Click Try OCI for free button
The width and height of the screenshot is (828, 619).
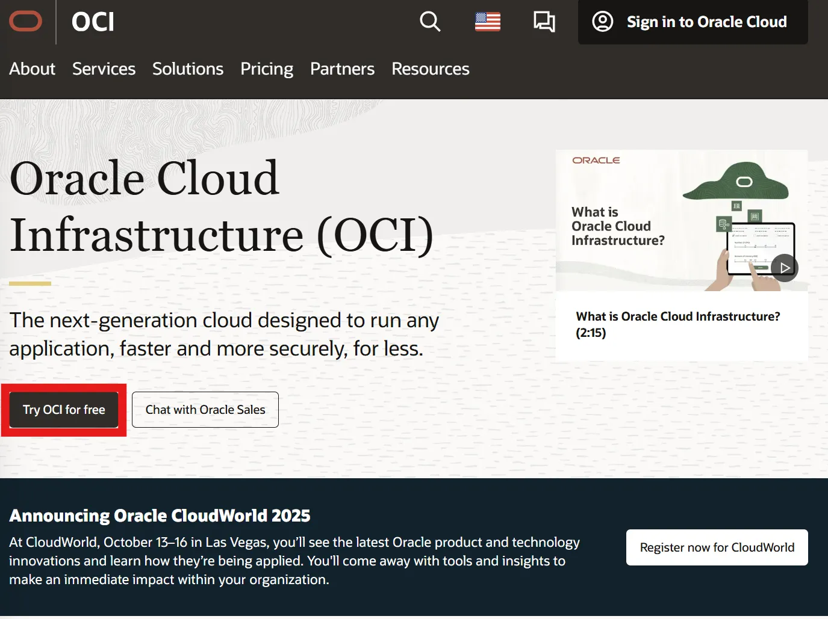64,410
